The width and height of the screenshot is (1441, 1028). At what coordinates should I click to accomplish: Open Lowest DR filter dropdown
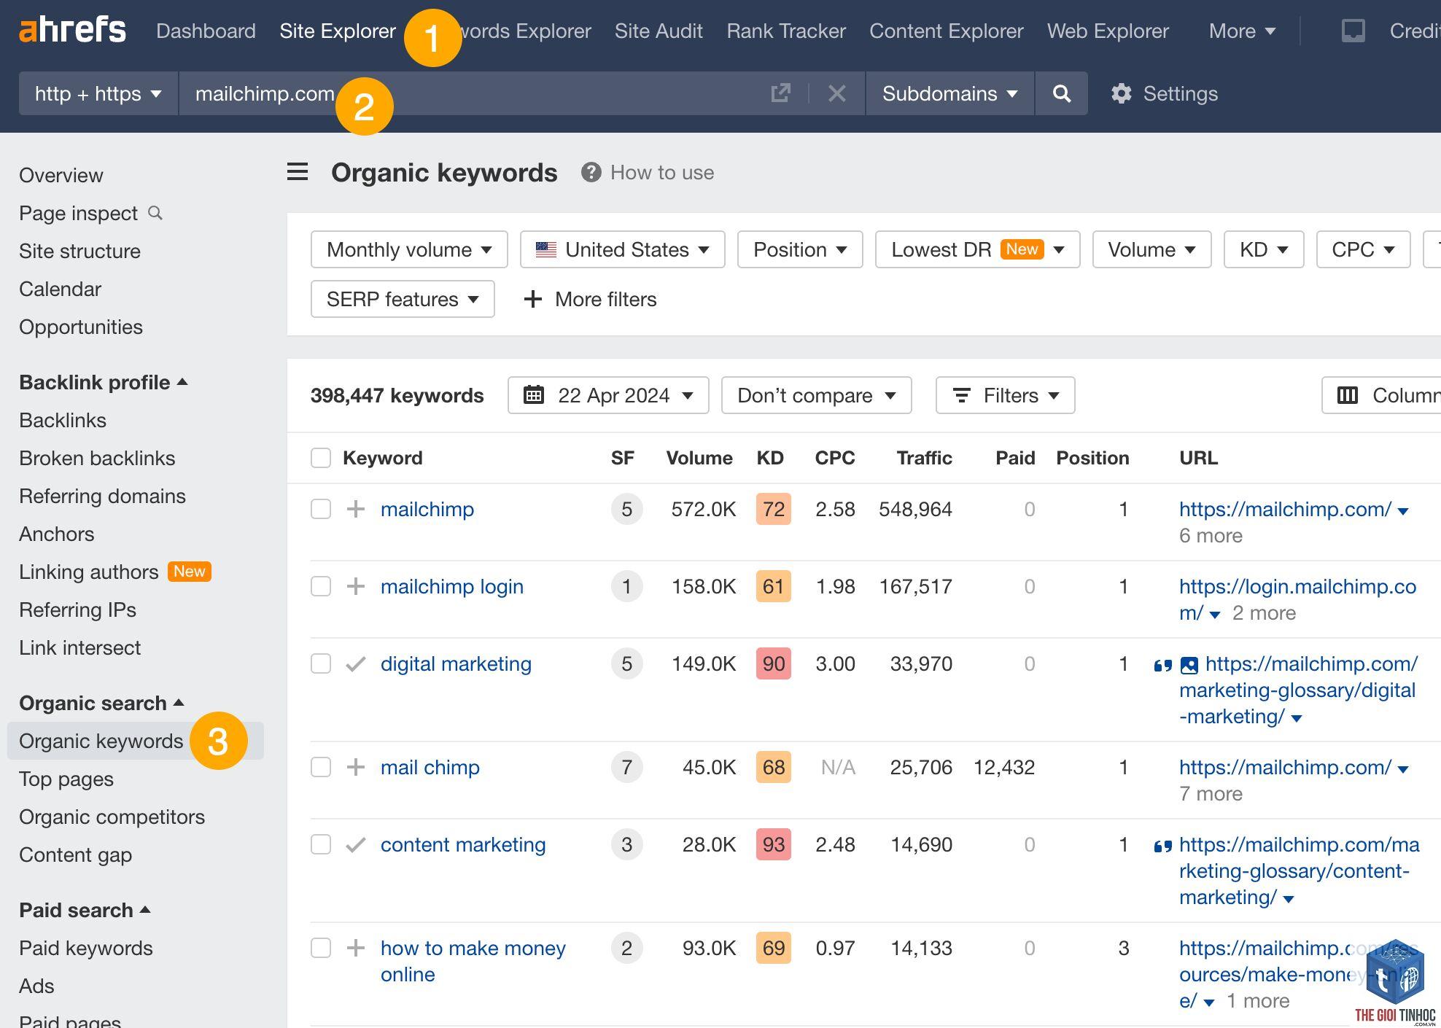click(x=977, y=249)
